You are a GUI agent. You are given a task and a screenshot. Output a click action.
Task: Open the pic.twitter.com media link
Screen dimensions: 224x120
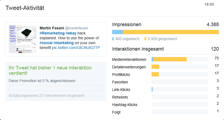[x=76, y=48]
